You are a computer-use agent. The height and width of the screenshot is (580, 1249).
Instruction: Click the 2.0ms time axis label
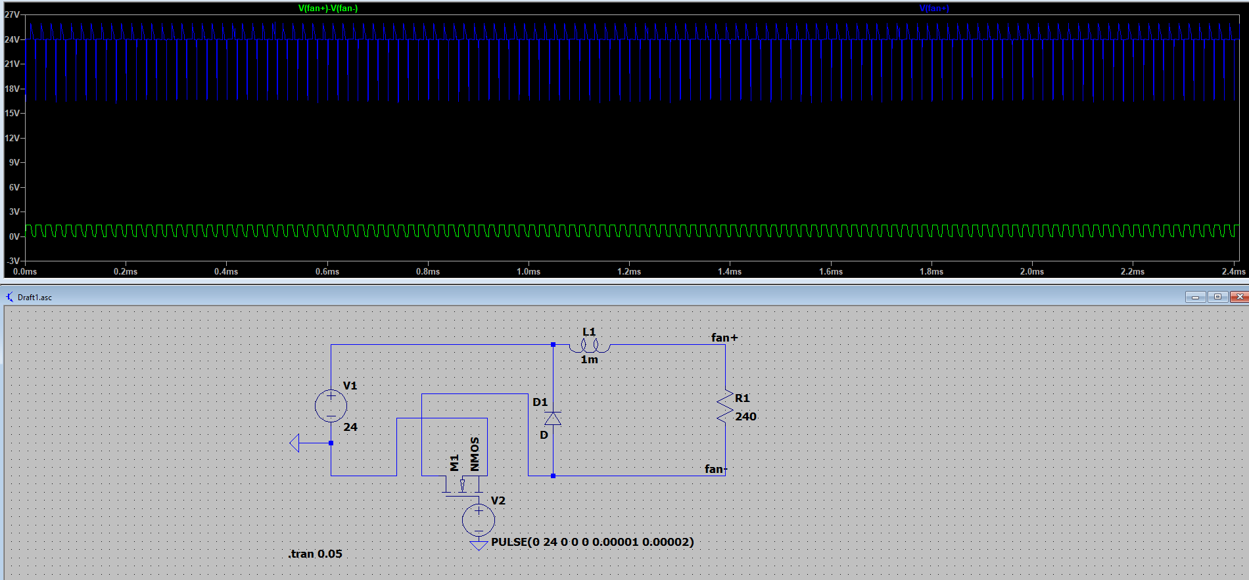pos(1032,271)
